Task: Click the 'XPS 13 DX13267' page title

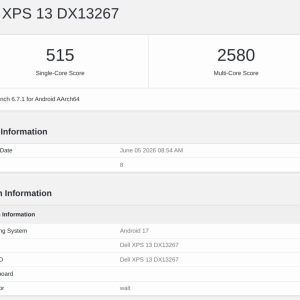Action: 60,13
